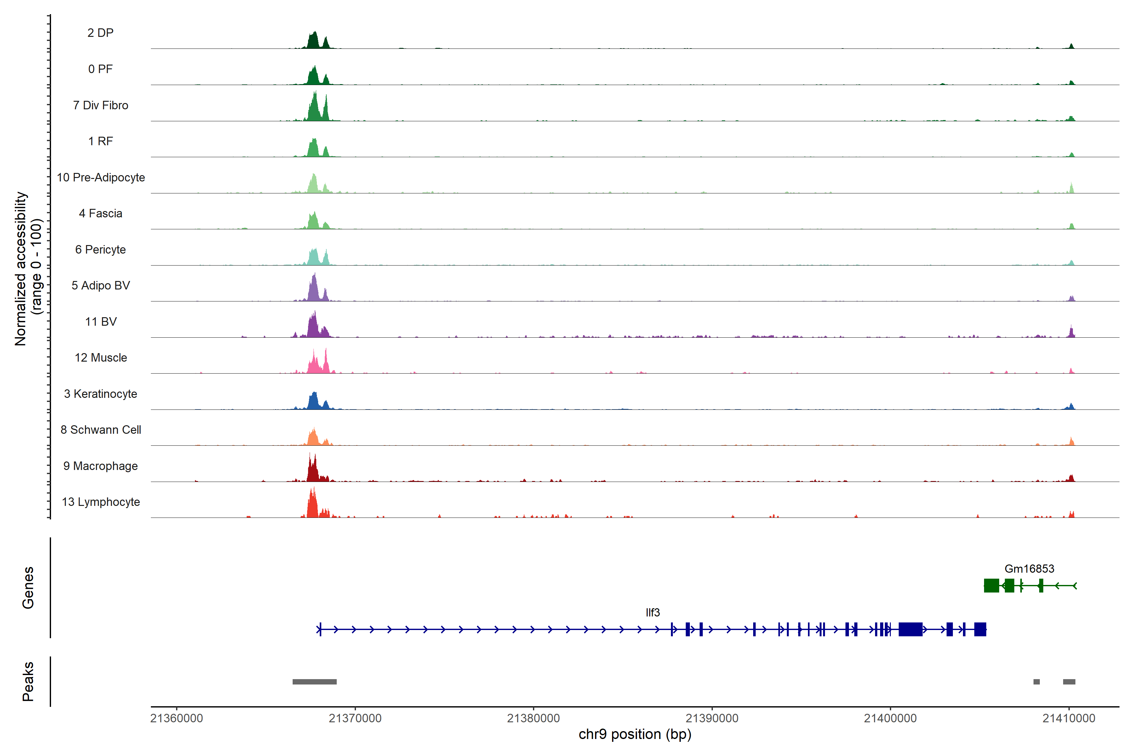Image resolution: width=1134 pixels, height=756 pixels.
Task: Click the leftmost green Gm16853 exon block
Action: click(x=991, y=586)
